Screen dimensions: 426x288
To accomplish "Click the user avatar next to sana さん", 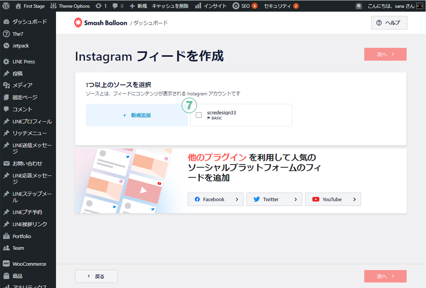I will (x=420, y=6).
